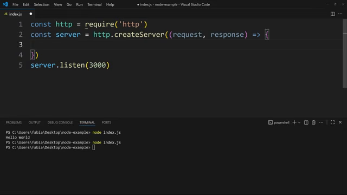This screenshot has height=195, width=347.
Task: Maximize the terminal panel size
Action: tap(332, 122)
